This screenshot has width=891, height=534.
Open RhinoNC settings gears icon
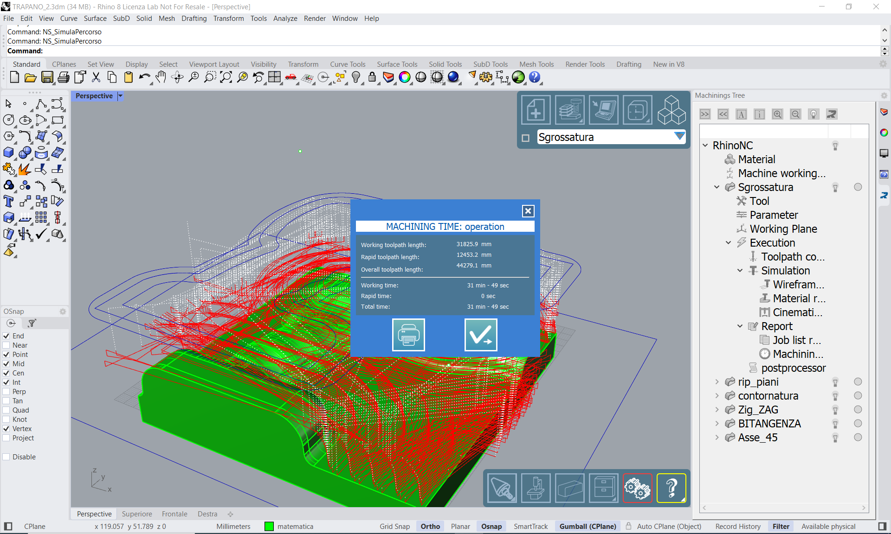[638, 488]
